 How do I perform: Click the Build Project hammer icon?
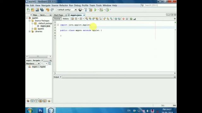86,10
